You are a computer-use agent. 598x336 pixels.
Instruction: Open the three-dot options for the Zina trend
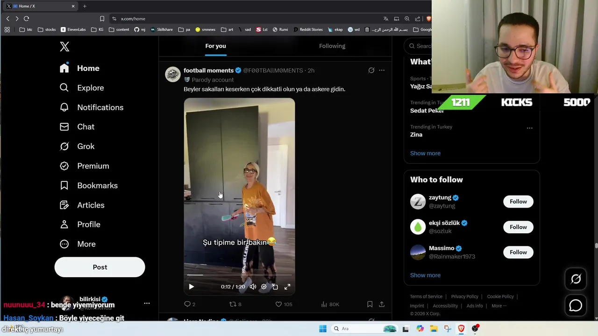(x=529, y=128)
